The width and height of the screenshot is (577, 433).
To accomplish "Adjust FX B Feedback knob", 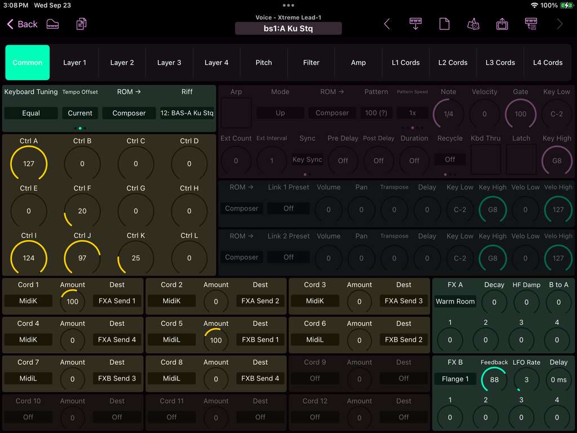I will point(494,379).
